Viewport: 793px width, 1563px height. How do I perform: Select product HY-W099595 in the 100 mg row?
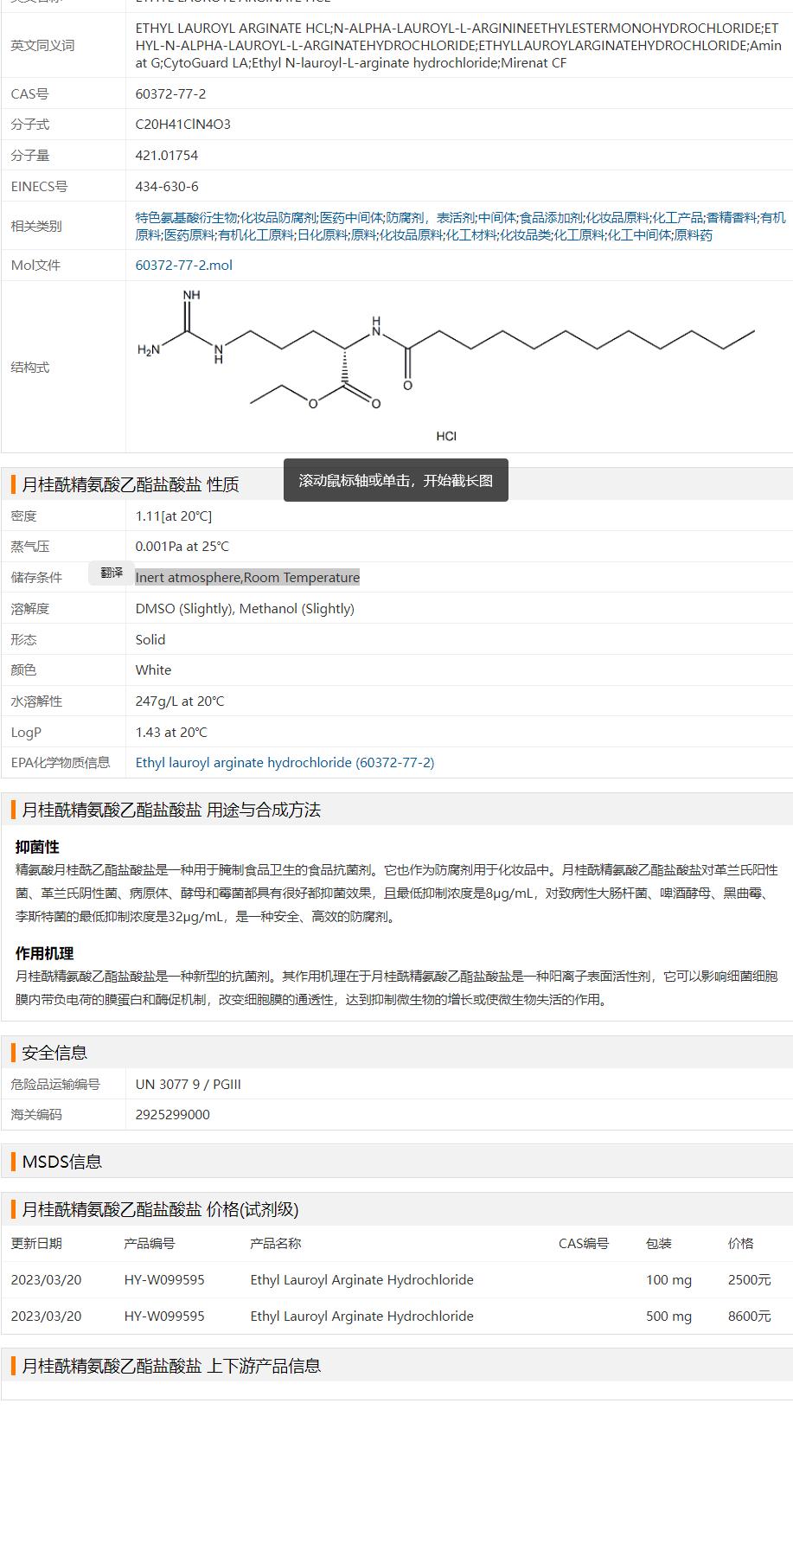pyautogui.click(x=164, y=1280)
